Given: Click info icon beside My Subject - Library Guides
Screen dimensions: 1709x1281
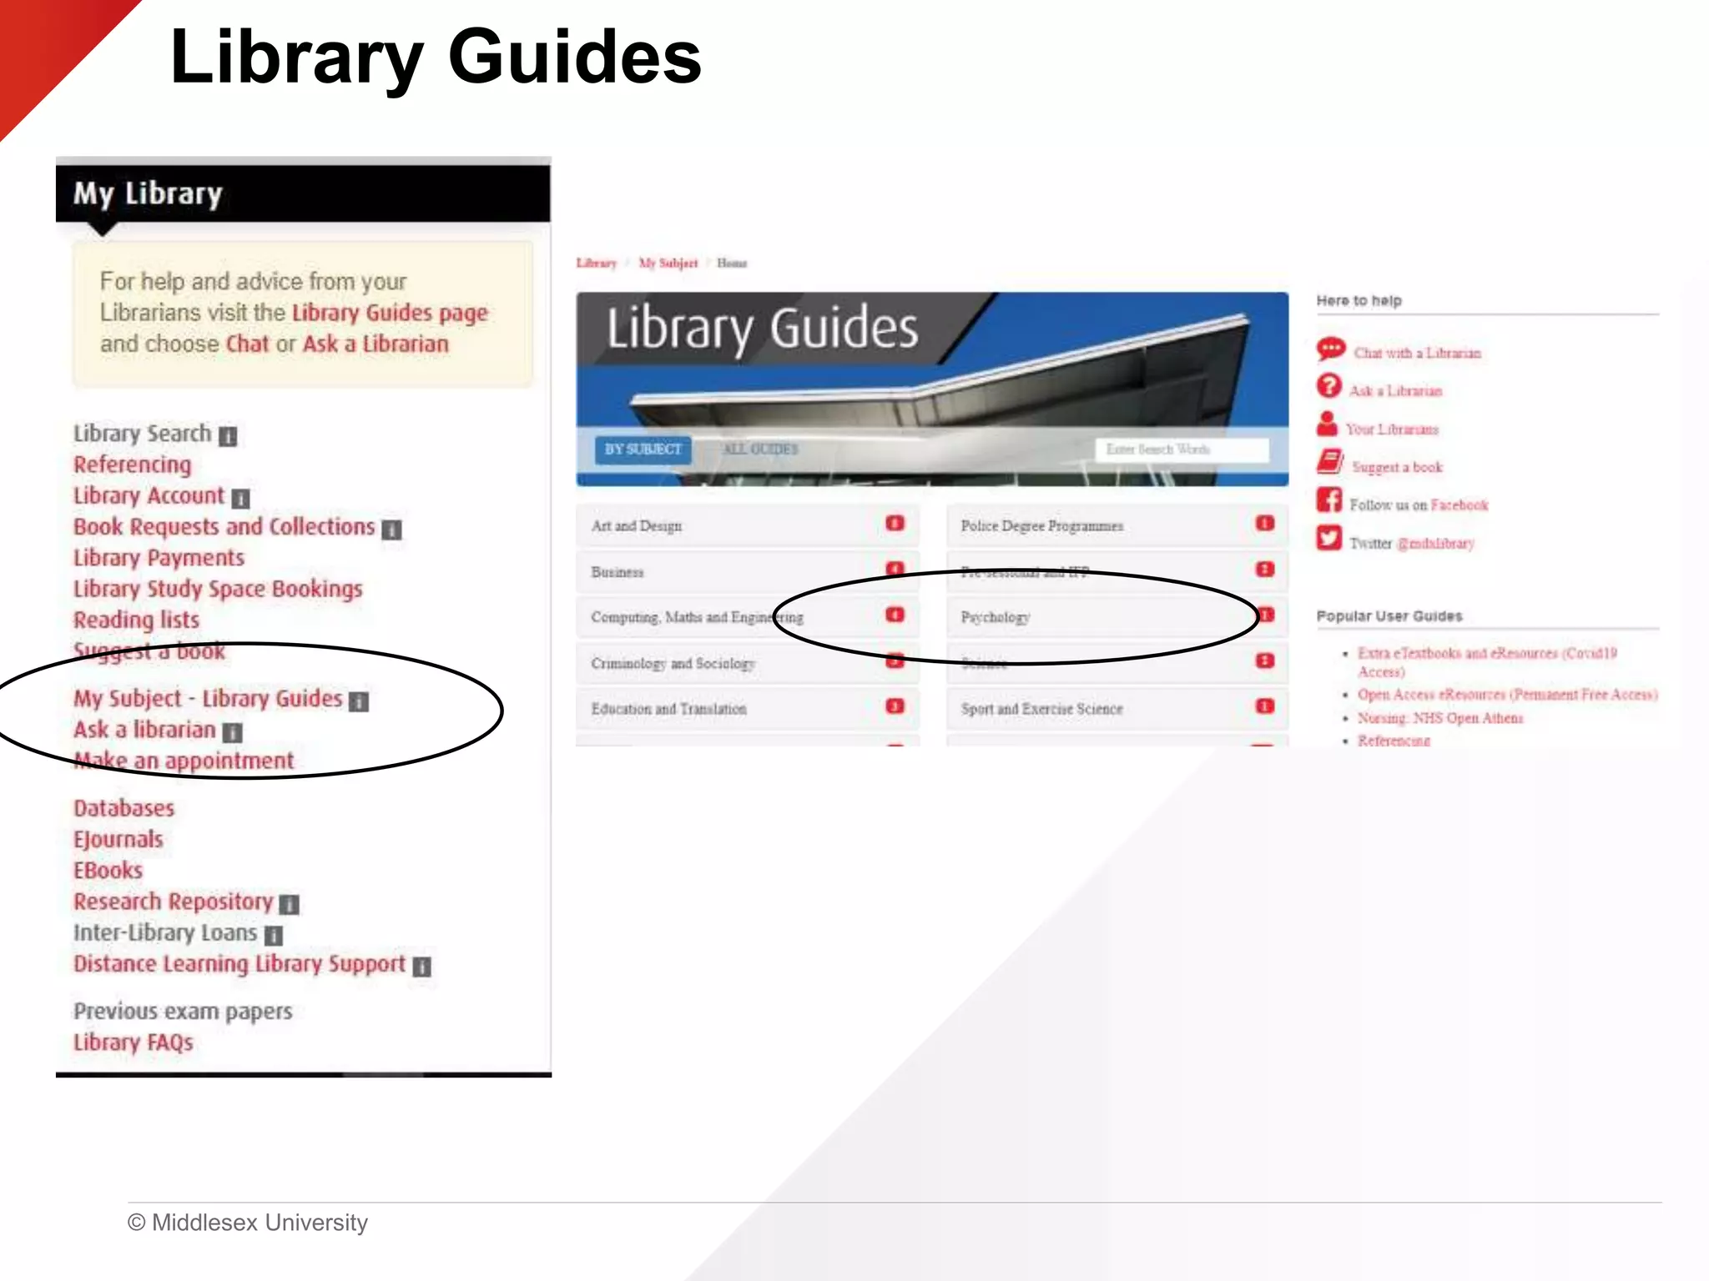Looking at the screenshot, I should (x=359, y=701).
